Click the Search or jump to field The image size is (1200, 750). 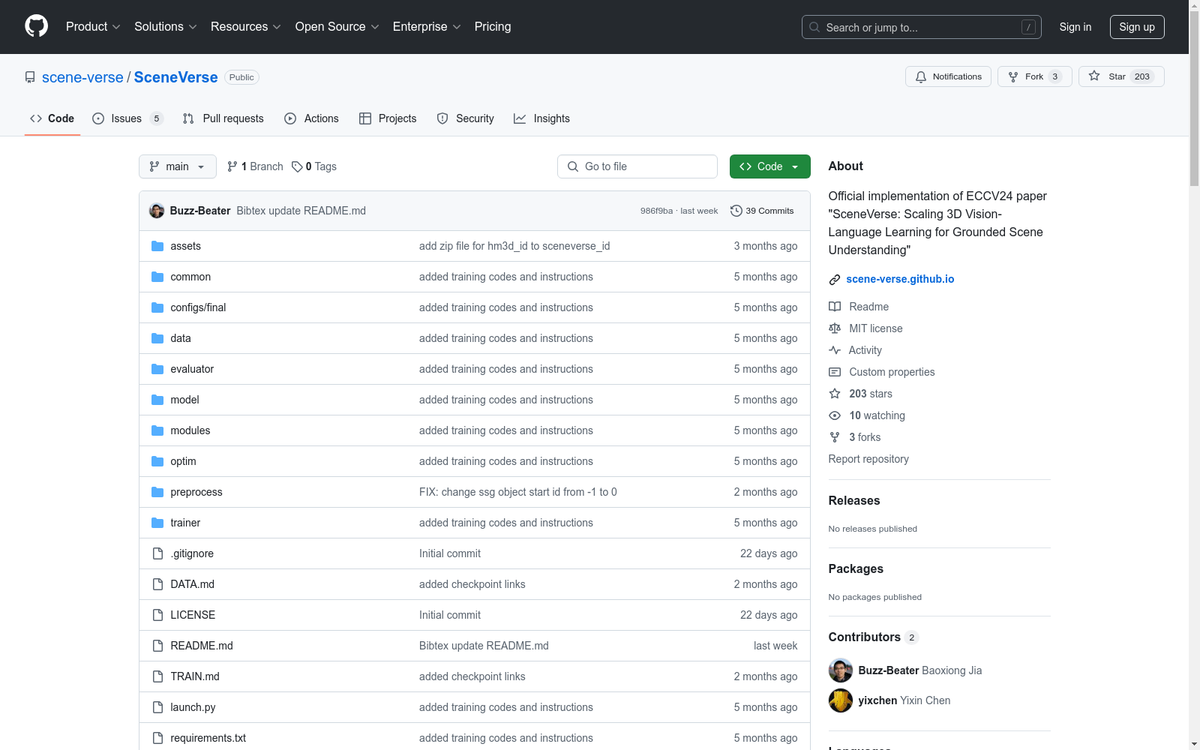921,27
